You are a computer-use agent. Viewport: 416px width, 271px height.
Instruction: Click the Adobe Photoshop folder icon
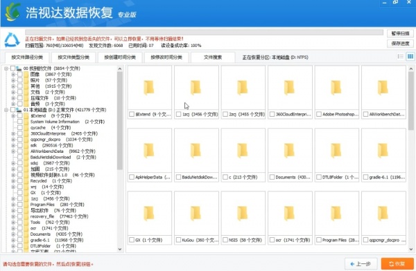[x=336, y=88]
